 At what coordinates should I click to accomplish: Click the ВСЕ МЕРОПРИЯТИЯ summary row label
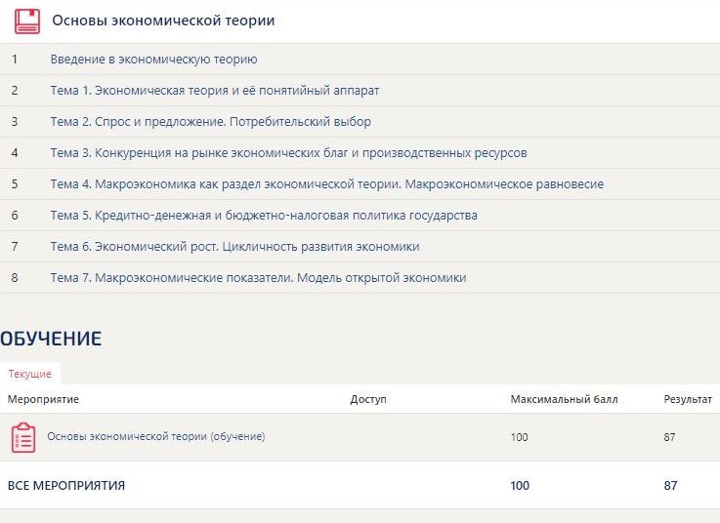point(66,485)
